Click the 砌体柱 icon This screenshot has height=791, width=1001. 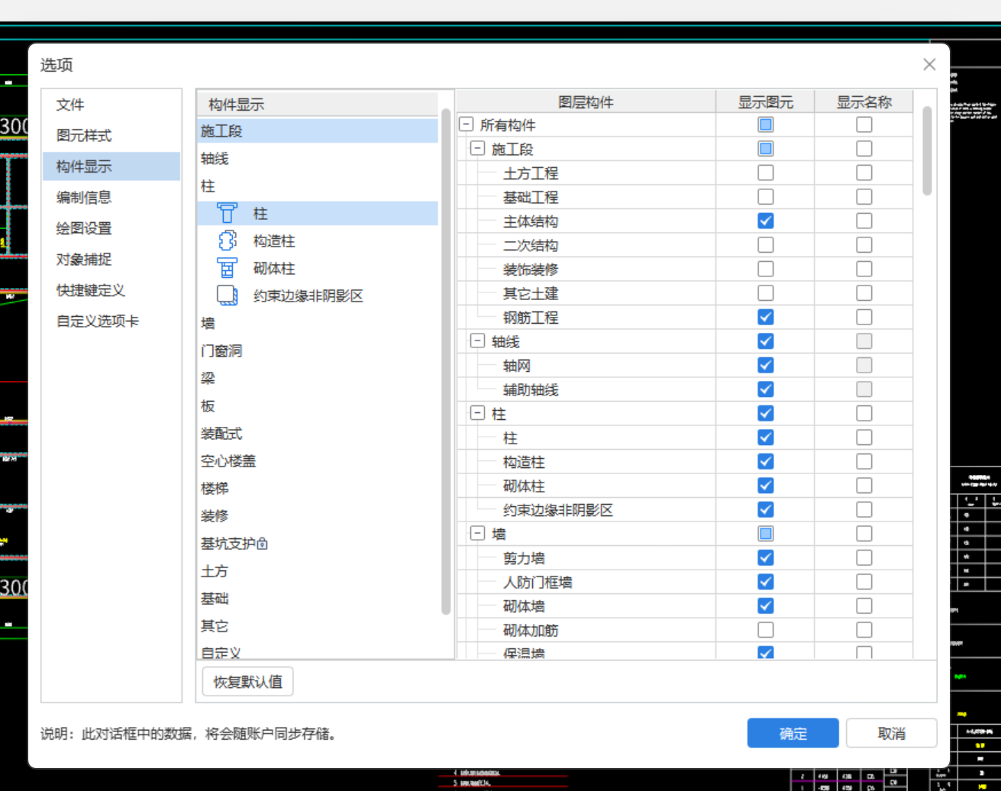(227, 268)
